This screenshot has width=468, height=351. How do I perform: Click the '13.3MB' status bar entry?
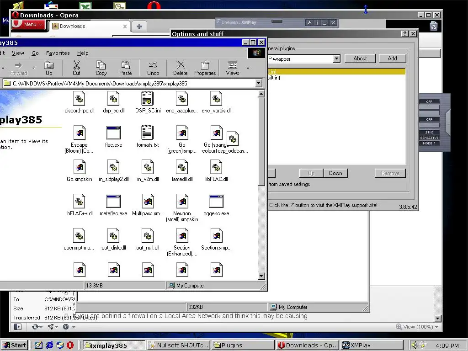pyautogui.click(x=125, y=286)
